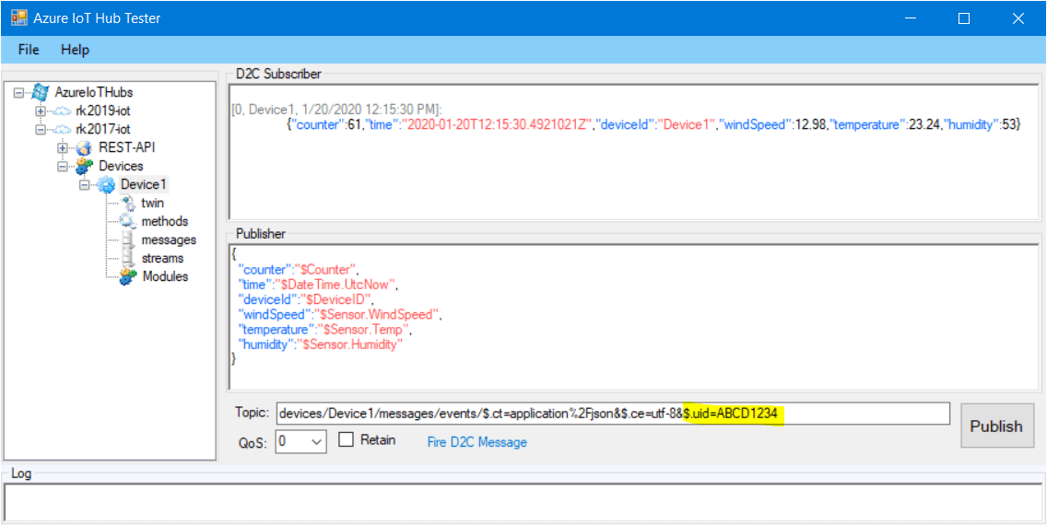Click the REST-API globe icon

(x=84, y=147)
